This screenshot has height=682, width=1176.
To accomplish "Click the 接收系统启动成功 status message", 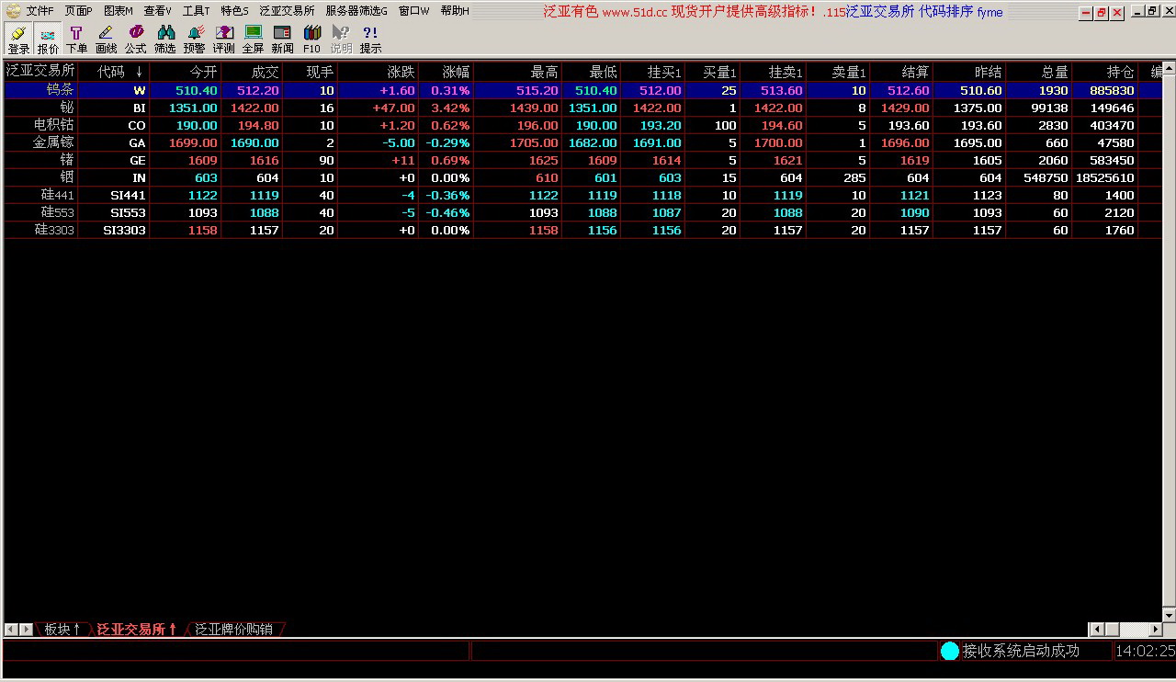I will pos(1021,651).
